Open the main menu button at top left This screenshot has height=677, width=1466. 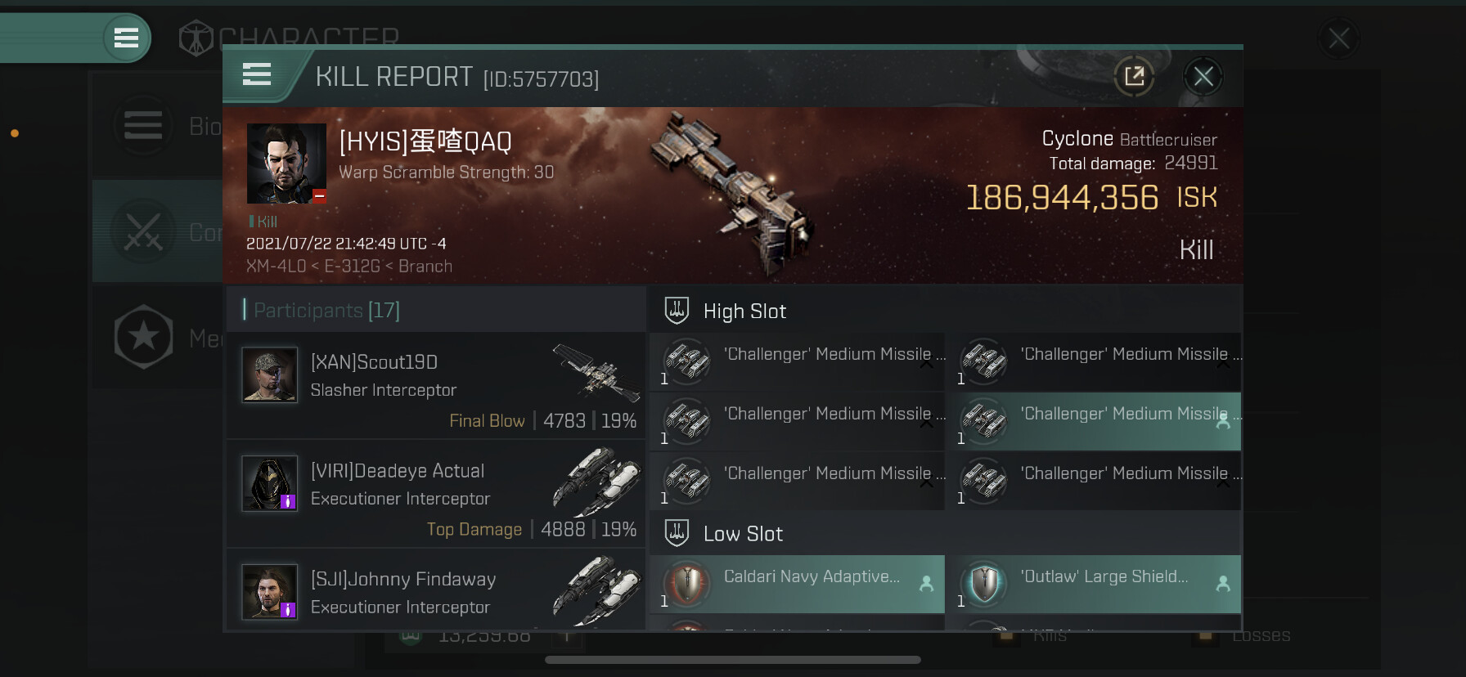point(126,38)
